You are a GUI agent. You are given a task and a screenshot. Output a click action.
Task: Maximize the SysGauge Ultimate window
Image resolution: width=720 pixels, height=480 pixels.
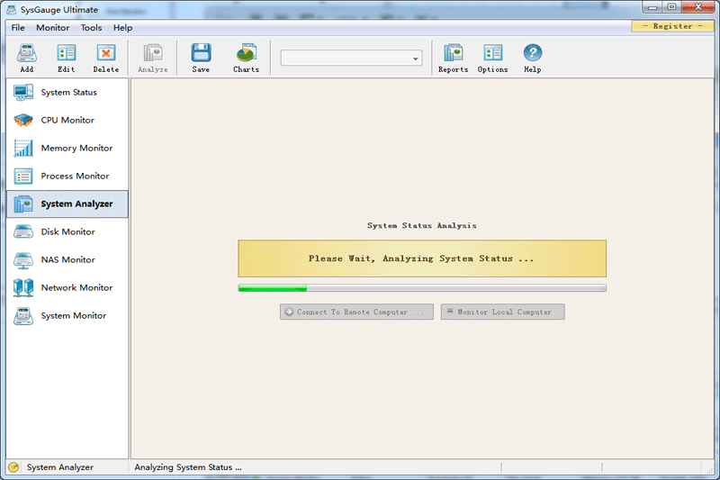click(x=671, y=7)
